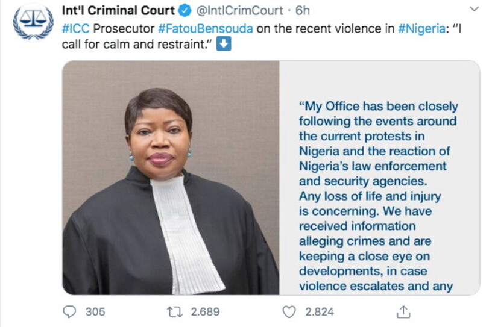Click the 6h timestamp

pyautogui.click(x=303, y=11)
